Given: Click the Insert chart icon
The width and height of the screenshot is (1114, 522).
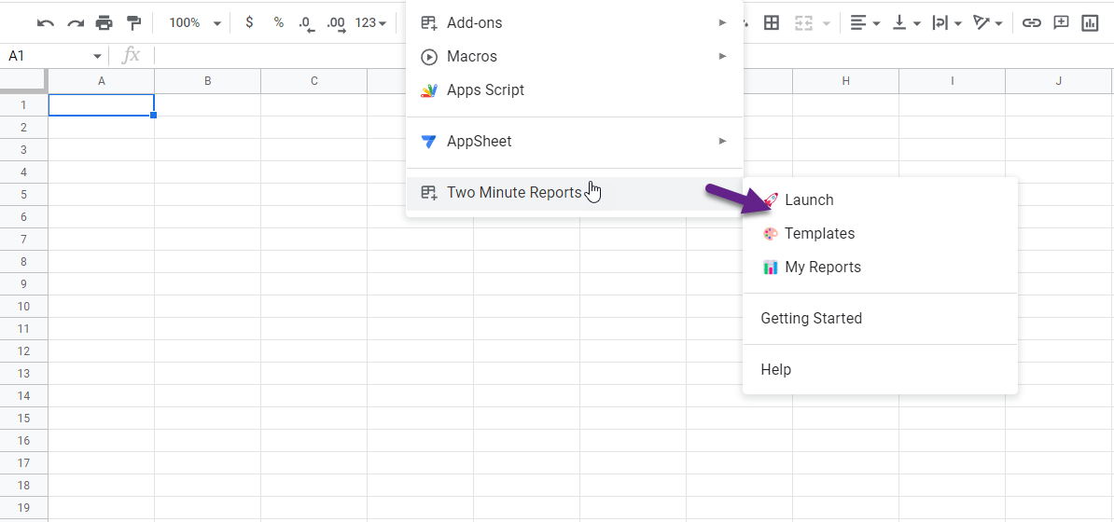Looking at the screenshot, I should pos(1089,22).
